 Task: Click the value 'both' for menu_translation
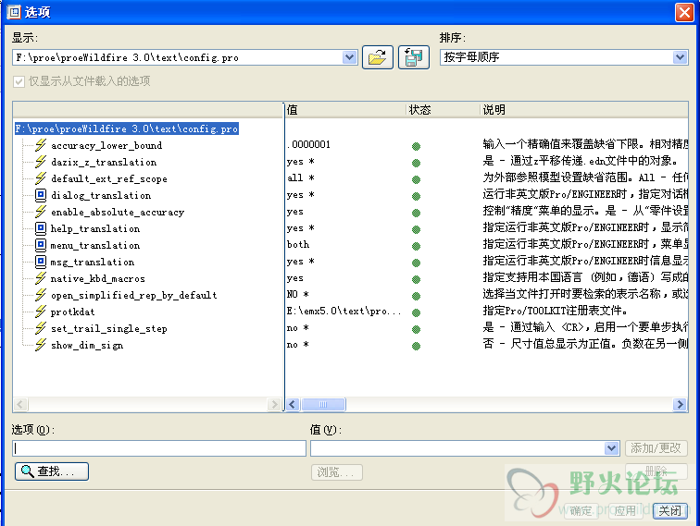coord(298,244)
